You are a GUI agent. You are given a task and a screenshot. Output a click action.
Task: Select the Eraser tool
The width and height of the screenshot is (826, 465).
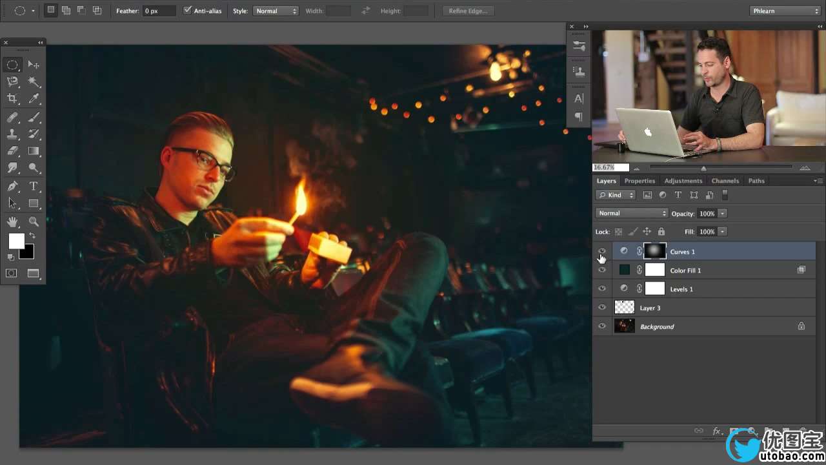[12, 151]
